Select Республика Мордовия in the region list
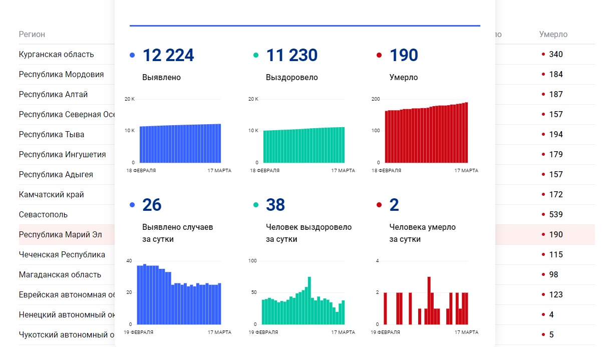This screenshot has width=613, height=347. 61,75
